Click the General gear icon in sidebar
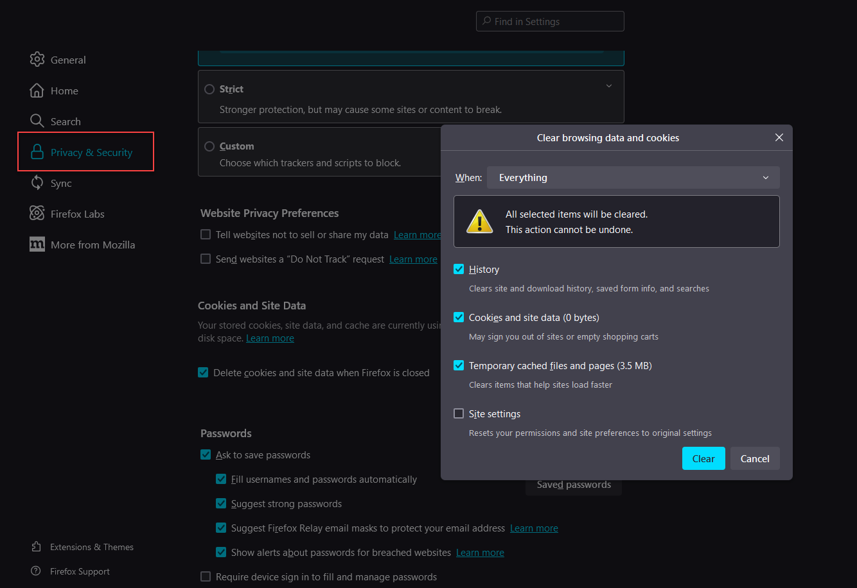Screen dimensions: 857x588 point(37,60)
